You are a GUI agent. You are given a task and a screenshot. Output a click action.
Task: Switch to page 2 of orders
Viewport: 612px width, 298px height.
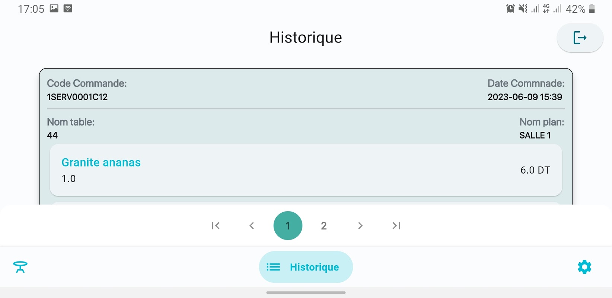(x=324, y=226)
